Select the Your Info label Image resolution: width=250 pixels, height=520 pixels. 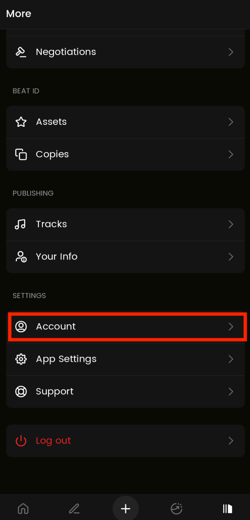point(57,256)
